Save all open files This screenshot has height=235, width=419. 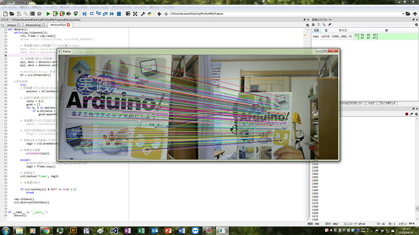click(26, 14)
